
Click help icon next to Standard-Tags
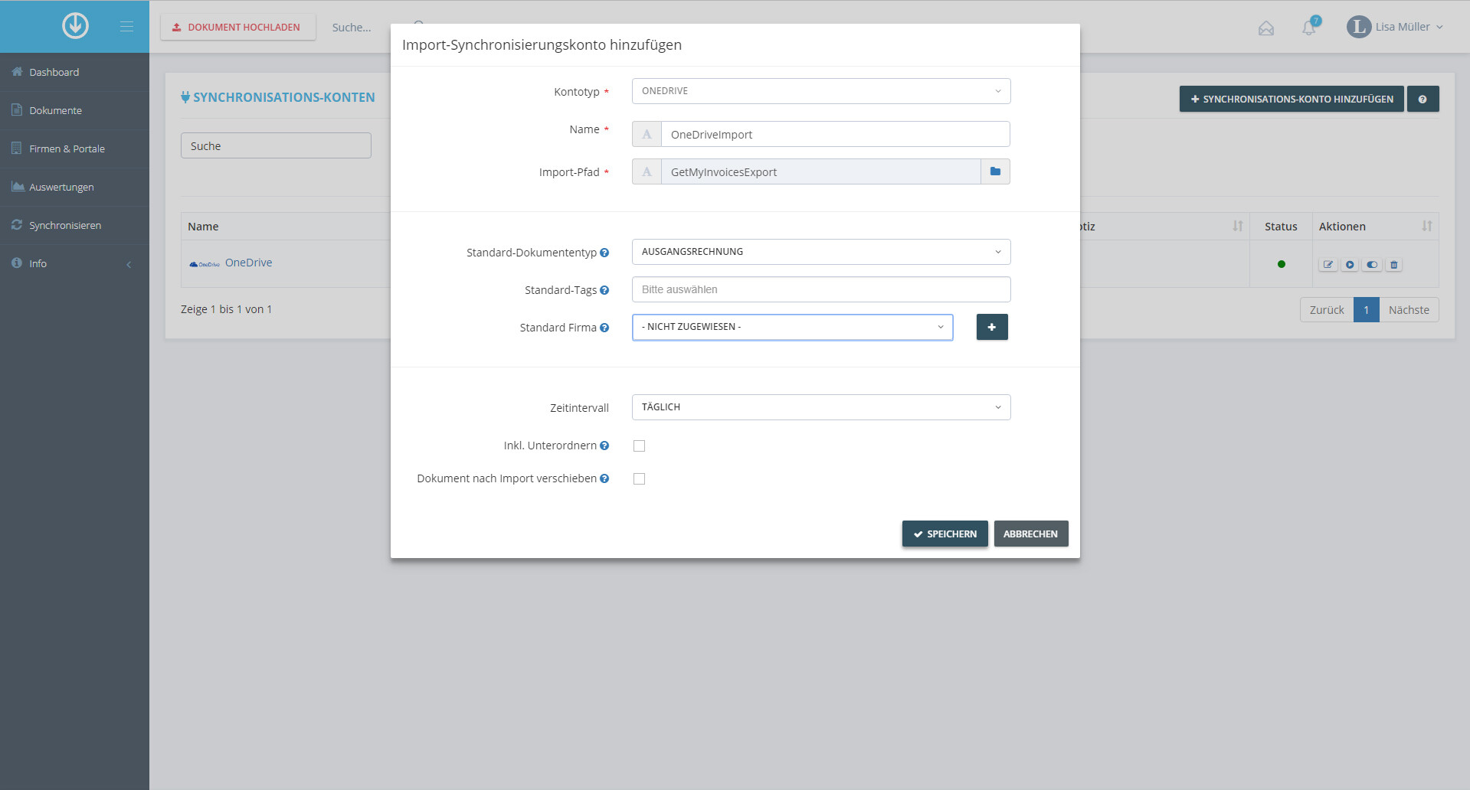[x=604, y=290]
